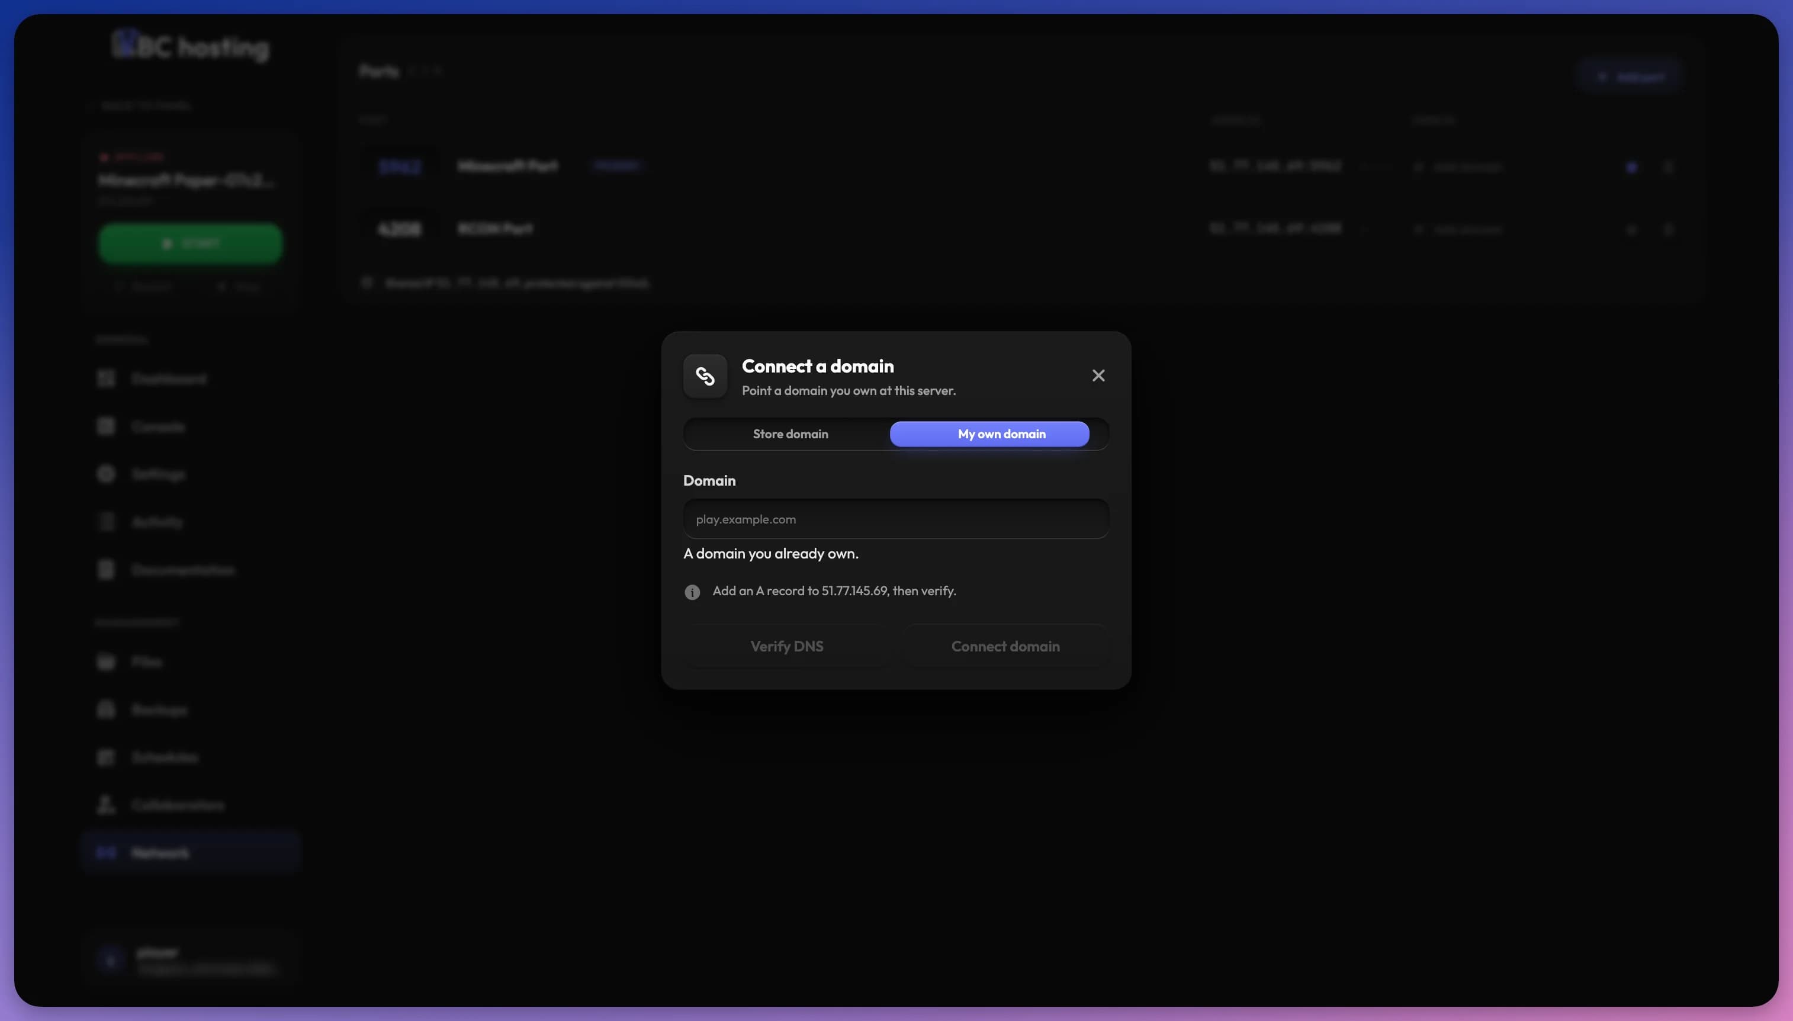Close the Connect a domain dialog
The width and height of the screenshot is (1793, 1021).
coord(1098,376)
